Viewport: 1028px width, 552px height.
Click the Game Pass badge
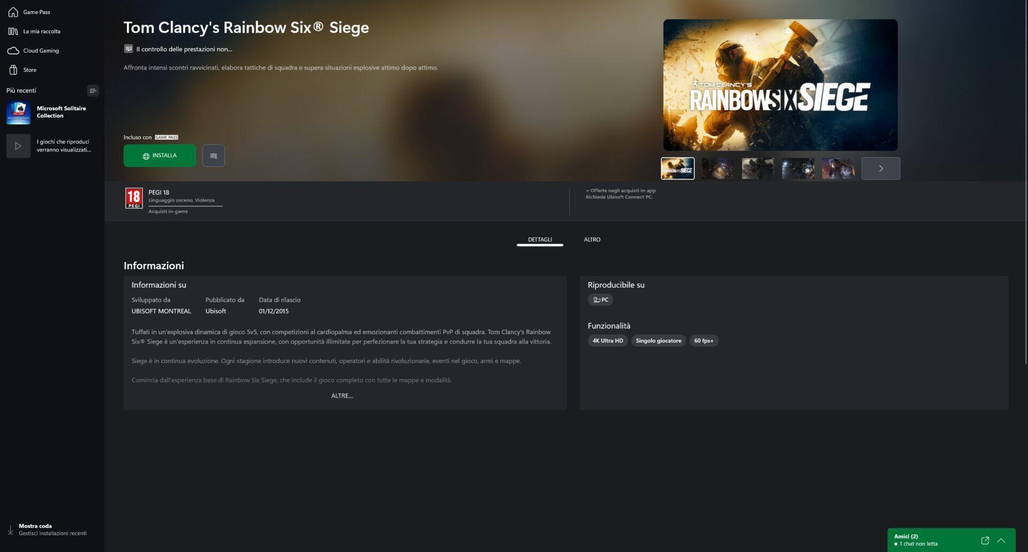tap(167, 137)
